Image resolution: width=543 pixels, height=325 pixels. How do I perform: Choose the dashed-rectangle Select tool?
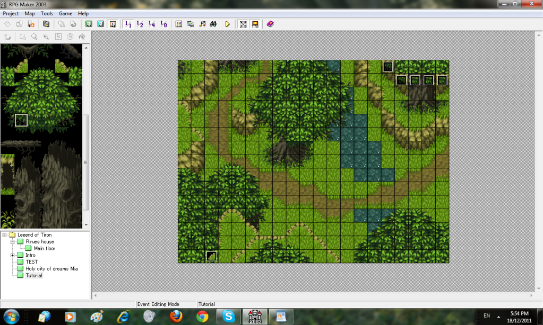[x=22, y=37]
